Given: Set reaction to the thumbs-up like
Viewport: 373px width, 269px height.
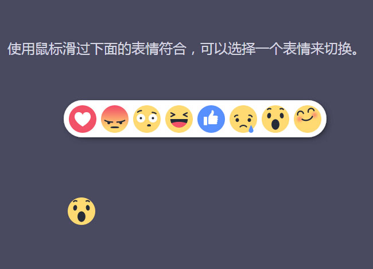Looking at the screenshot, I should click(211, 119).
